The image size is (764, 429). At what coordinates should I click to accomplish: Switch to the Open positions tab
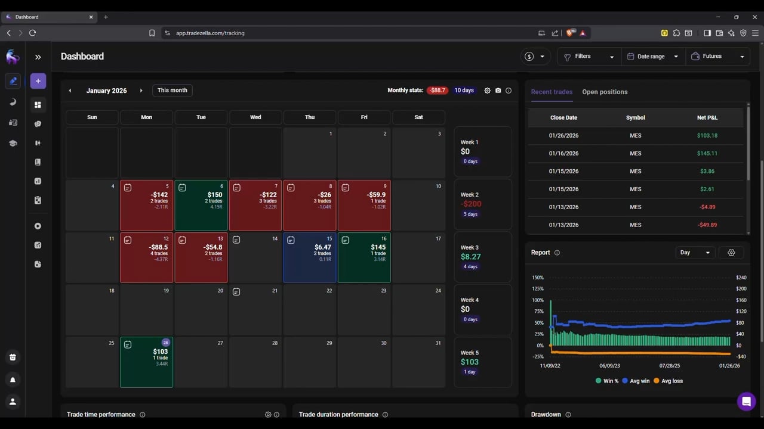point(605,92)
